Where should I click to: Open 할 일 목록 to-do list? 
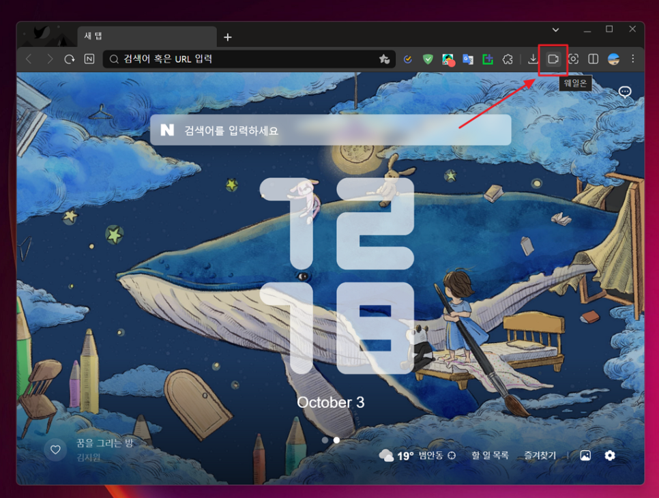pos(490,456)
